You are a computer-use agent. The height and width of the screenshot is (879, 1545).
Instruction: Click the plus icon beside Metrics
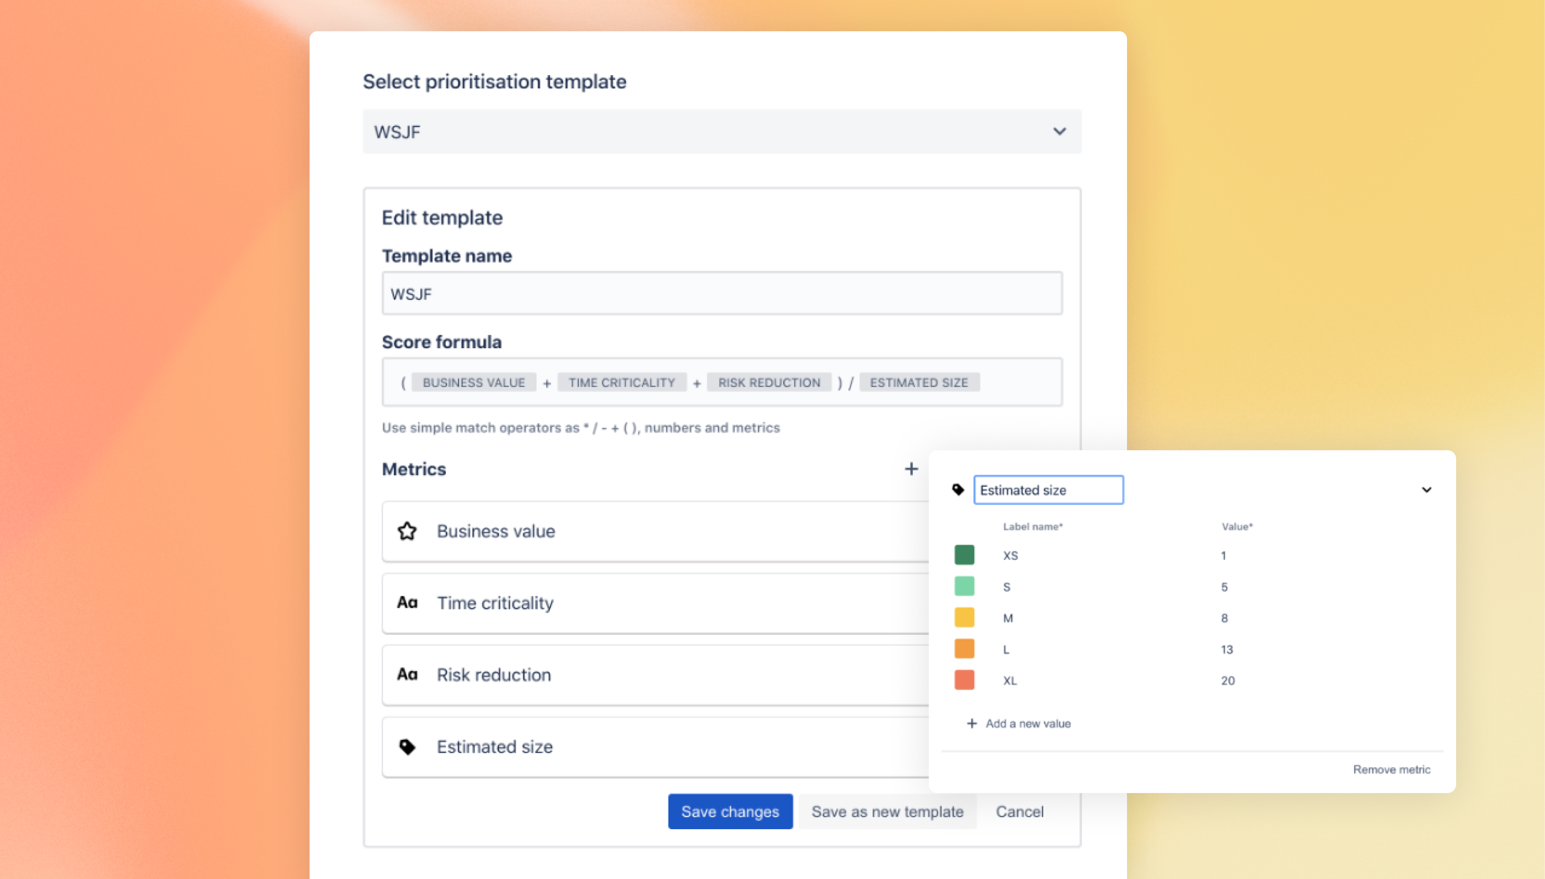click(911, 469)
